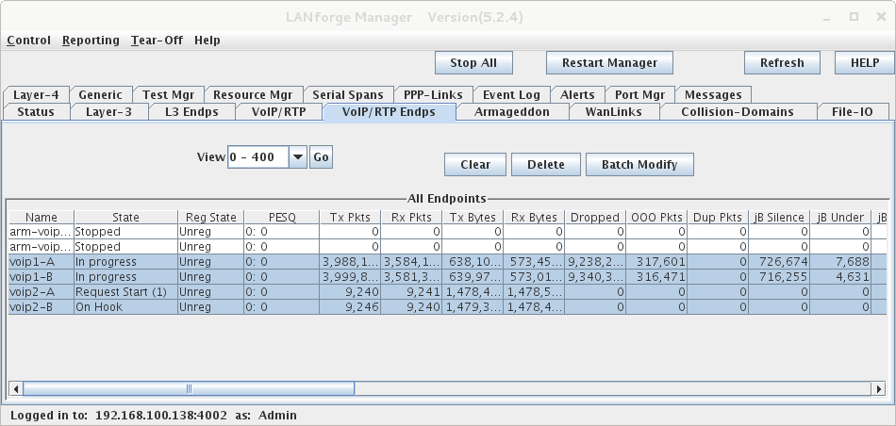
Task: Click the Rx Bytes column header
Action: pyautogui.click(x=534, y=218)
